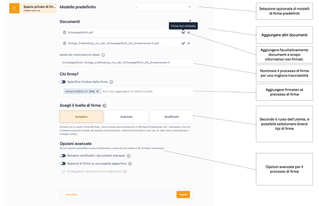
Task: Toggle signature icon for Schweigepflicht.pdf
Action: coord(183,32)
